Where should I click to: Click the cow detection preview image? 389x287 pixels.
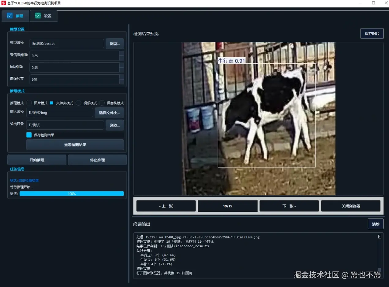259,119
